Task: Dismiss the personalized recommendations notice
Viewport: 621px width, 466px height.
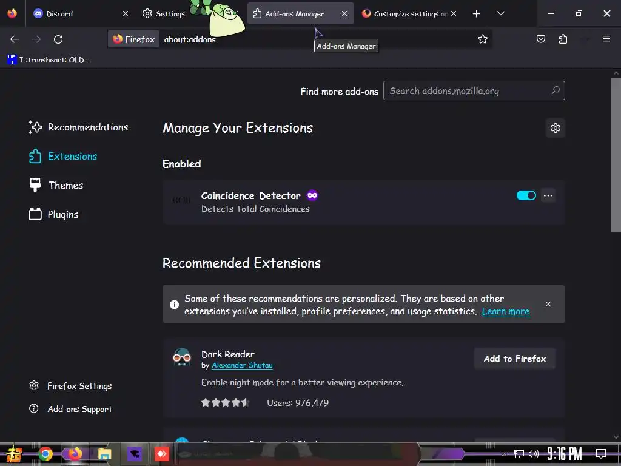Action: [x=548, y=304]
